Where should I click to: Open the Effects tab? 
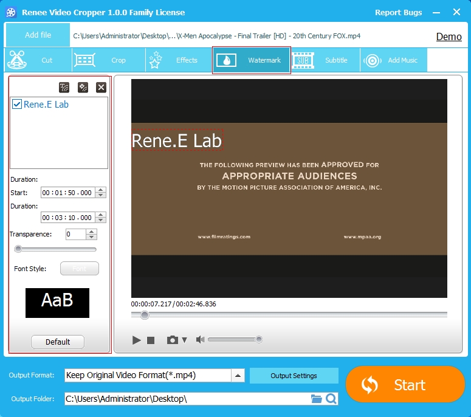pos(176,60)
